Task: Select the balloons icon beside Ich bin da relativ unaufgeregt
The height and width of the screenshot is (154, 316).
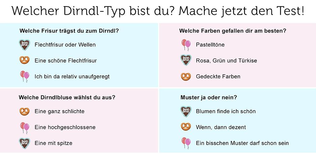Action: point(25,77)
